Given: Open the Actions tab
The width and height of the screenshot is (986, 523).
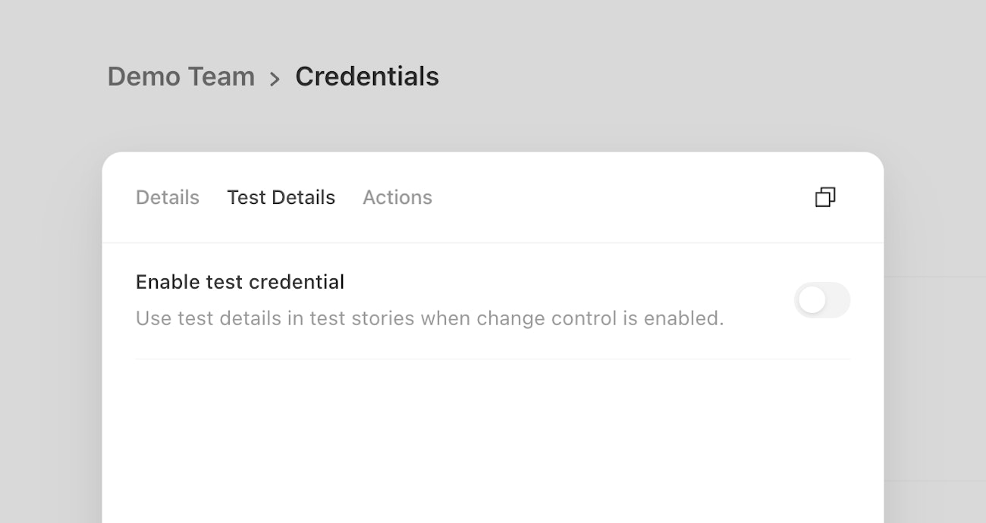Looking at the screenshot, I should 397,197.
